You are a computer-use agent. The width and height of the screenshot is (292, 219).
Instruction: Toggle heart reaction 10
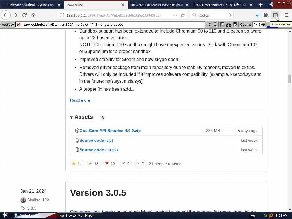(x=110, y=163)
